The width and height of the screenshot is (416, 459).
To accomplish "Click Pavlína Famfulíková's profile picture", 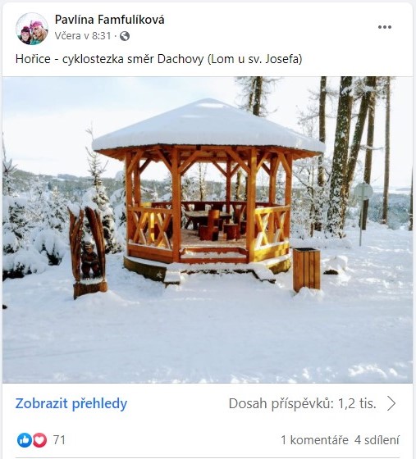I will pyautogui.click(x=32, y=29).
